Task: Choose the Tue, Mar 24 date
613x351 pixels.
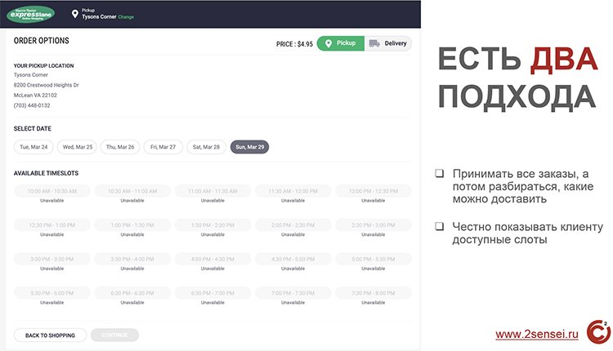Action: [x=34, y=147]
